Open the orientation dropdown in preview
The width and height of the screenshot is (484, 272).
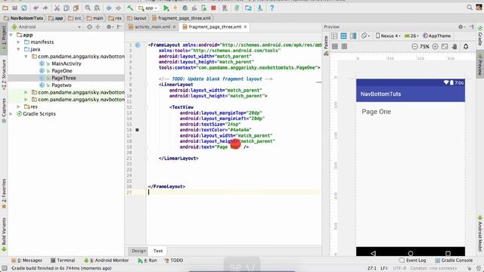365,36
